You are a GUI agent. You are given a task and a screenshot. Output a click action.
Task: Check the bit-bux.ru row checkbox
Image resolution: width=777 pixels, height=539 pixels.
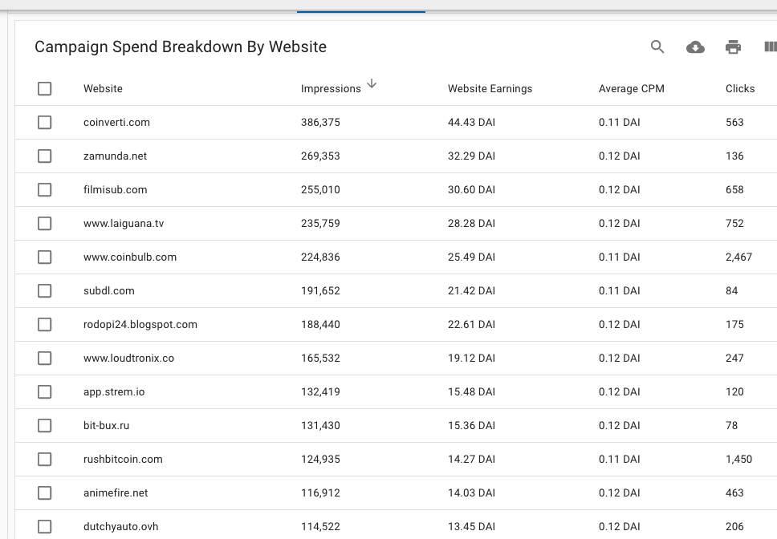coord(45,425)
